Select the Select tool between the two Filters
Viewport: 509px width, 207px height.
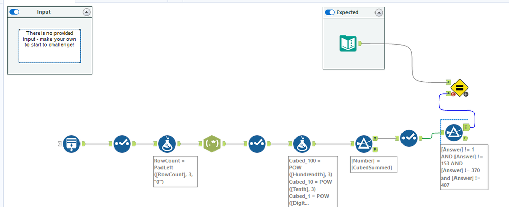pyautogui.click(x=409, y=138)
